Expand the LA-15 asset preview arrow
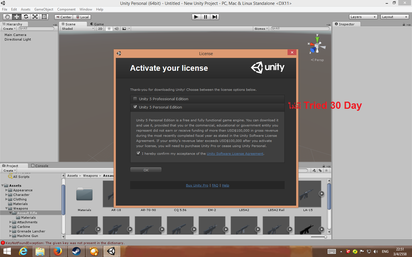 pyautogui.click(x=322, y=194)
